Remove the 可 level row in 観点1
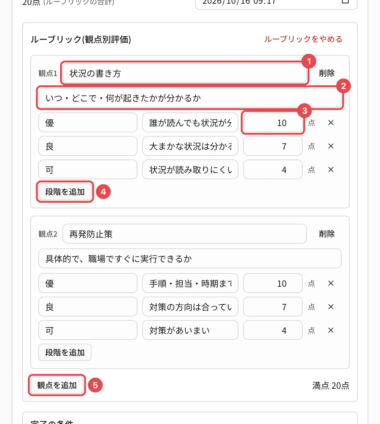380x424 pixels. (x=331, y=170)
